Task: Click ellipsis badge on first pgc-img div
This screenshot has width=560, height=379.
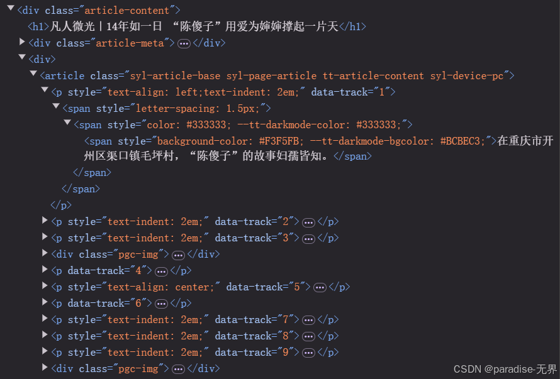Action: (178, 256)
